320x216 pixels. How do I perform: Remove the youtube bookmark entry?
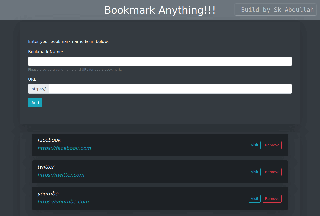[x=272, y=199]
